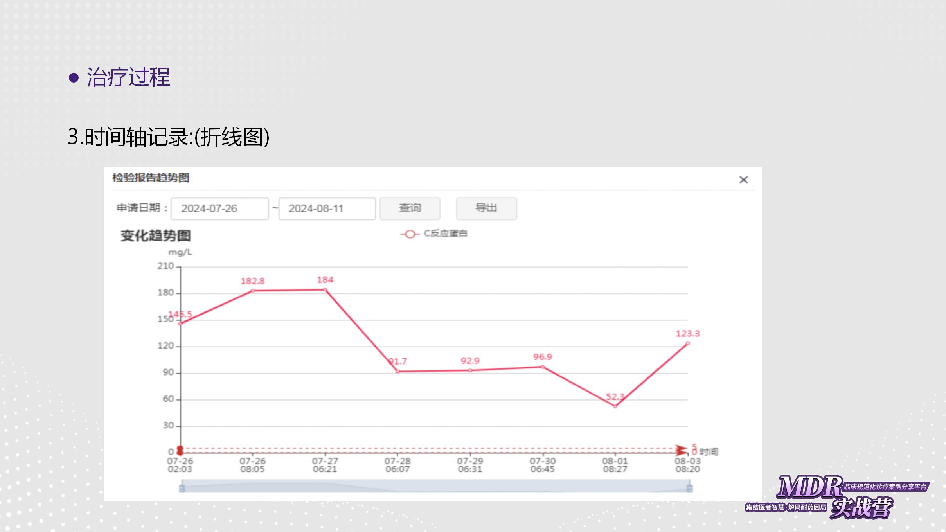This screenshot has width=946, height=532.
Task: Click the 96.9 data point marker
Action: point(543,367)
